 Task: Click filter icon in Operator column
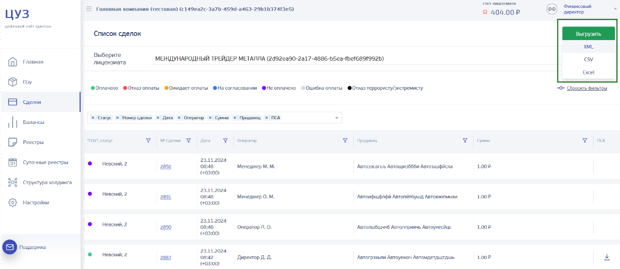pos(345,141)
